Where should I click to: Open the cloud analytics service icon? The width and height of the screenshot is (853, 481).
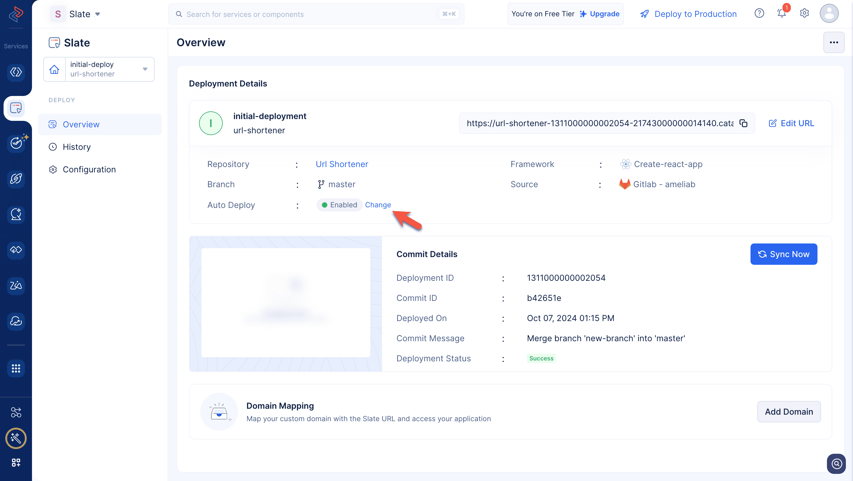(16, 321)
